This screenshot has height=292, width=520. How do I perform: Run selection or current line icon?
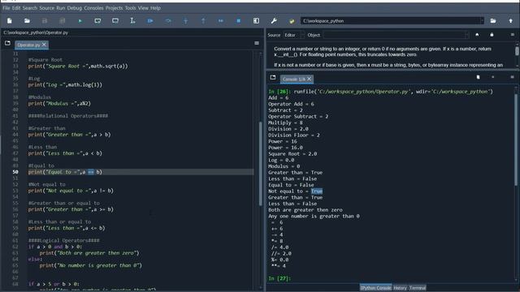coord(132,21)
